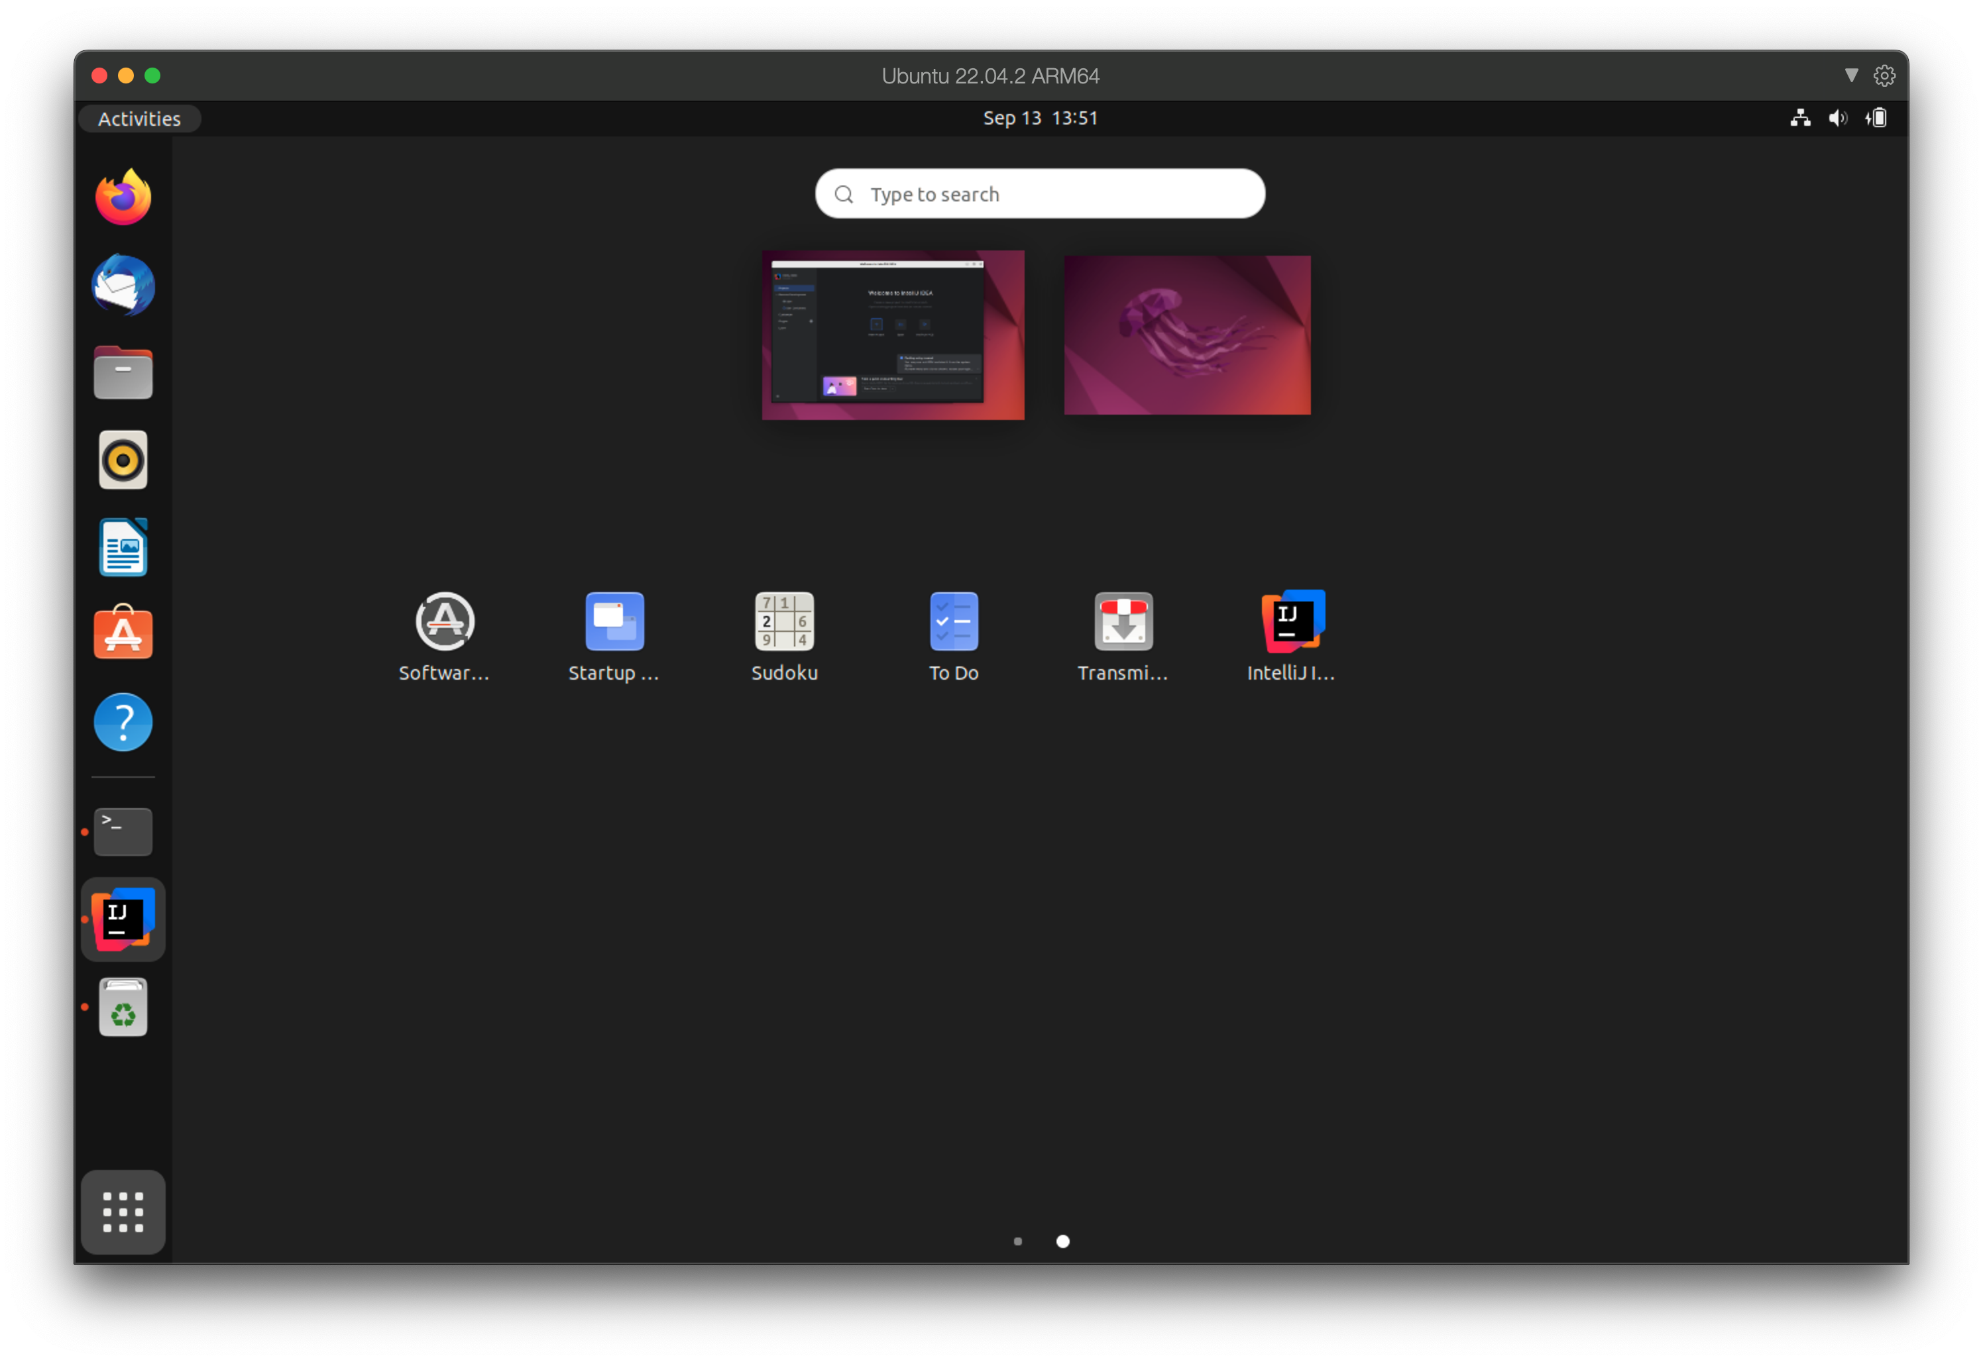Launch the Help application
1983x1362 pixels.
tap(122, 721)
